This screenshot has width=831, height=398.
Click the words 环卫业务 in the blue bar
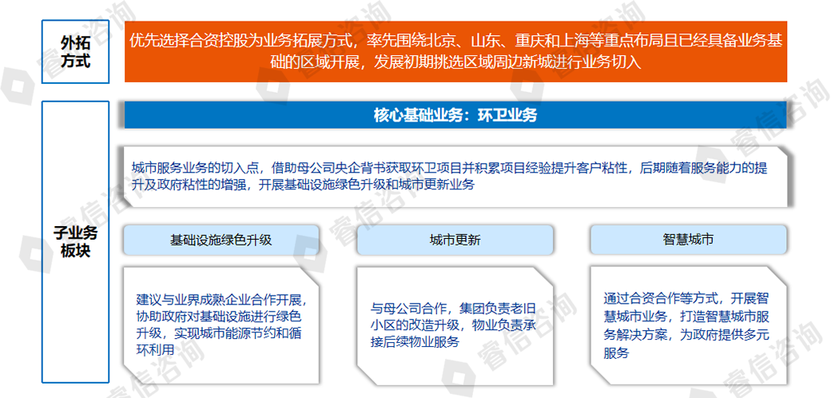pos(507,115)
